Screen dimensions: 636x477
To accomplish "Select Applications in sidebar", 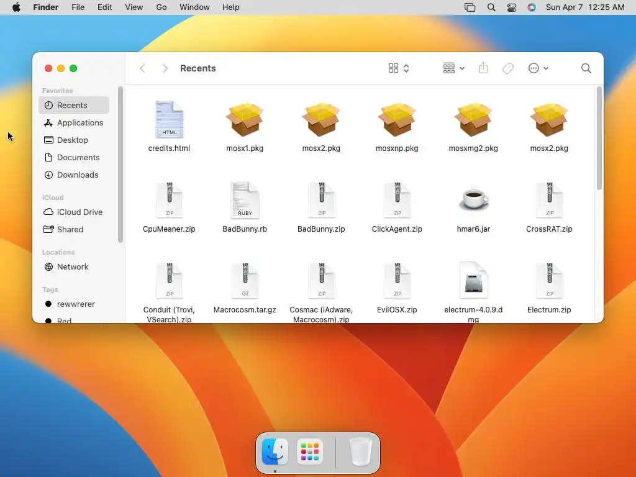I will [74, 122].
